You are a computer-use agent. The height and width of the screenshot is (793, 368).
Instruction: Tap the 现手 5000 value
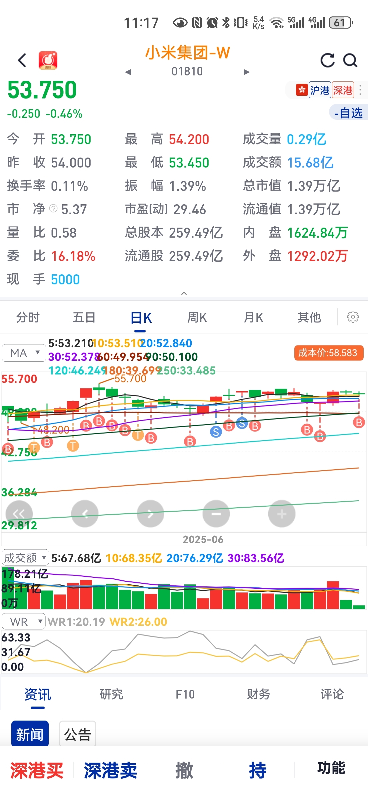pos(65,279)
